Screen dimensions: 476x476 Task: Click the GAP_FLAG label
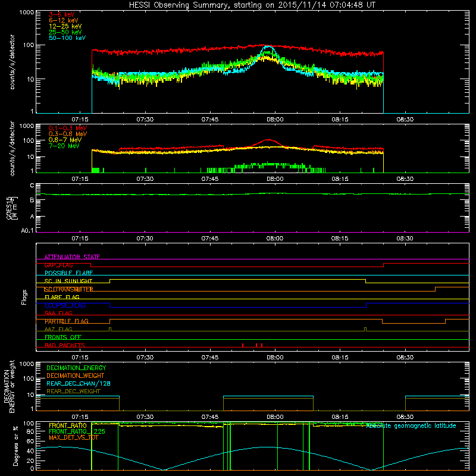tap(58, 265)
